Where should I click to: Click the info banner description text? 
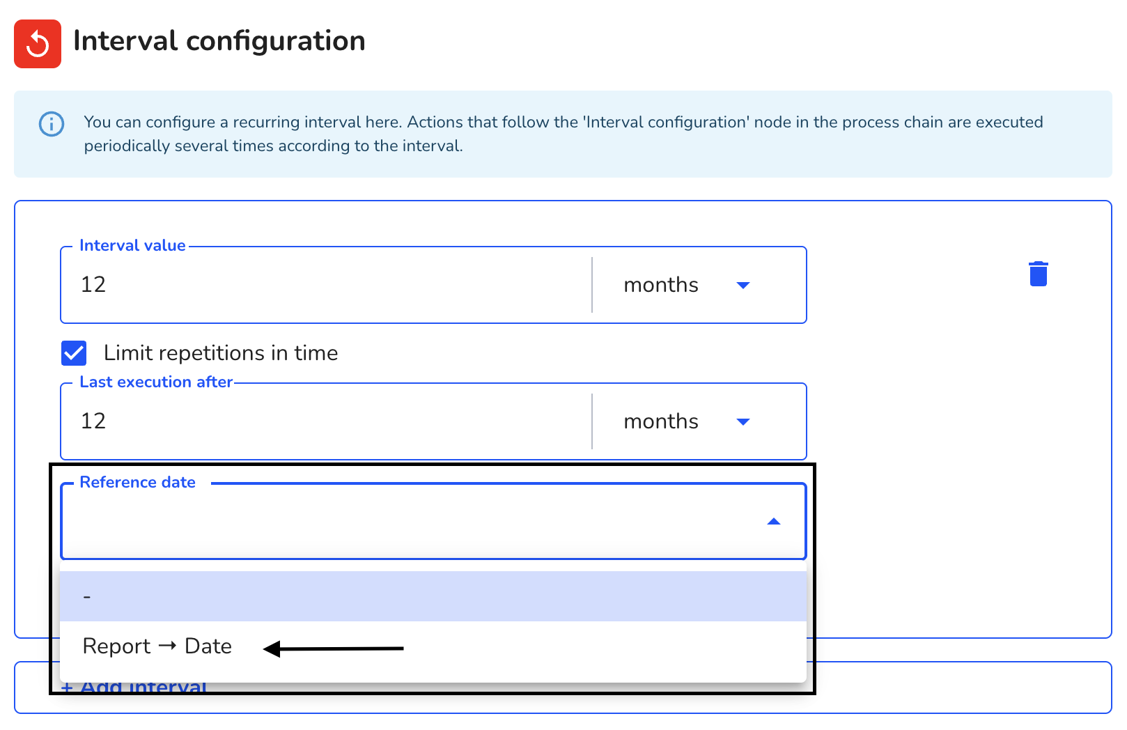[563, 134]
